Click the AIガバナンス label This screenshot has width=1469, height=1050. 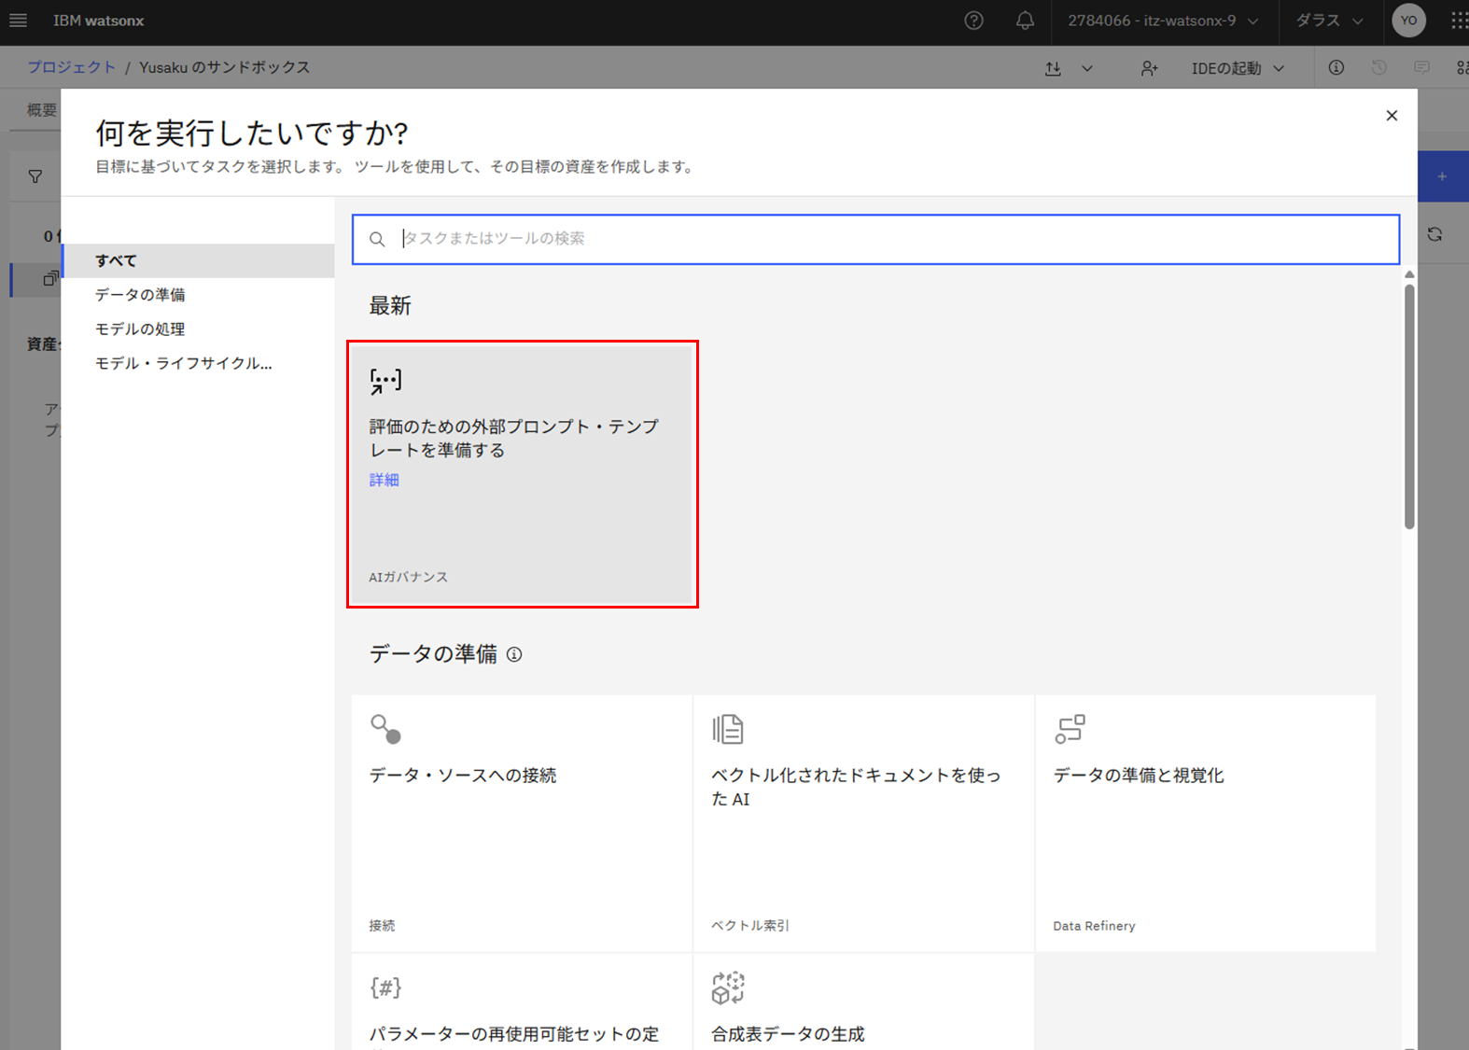(x=408, y=577)
